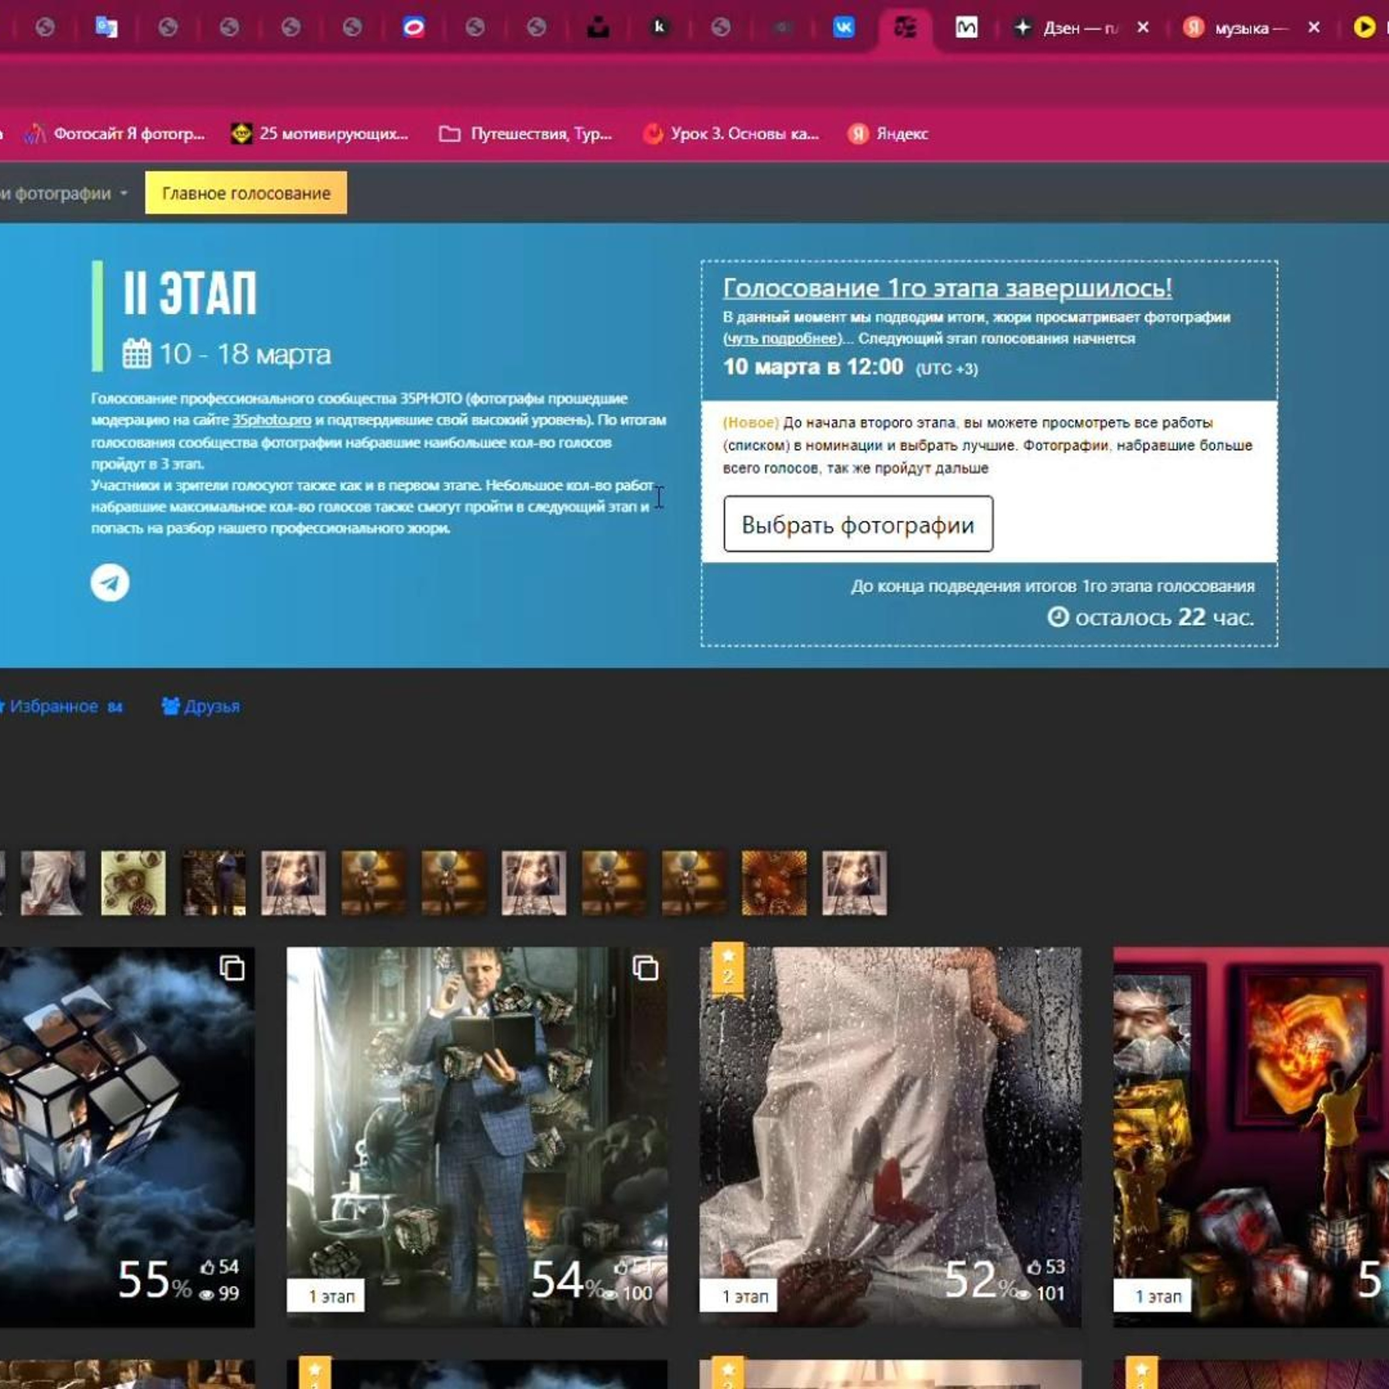Open the чуть подробнее link

click(x=782, y=339)
